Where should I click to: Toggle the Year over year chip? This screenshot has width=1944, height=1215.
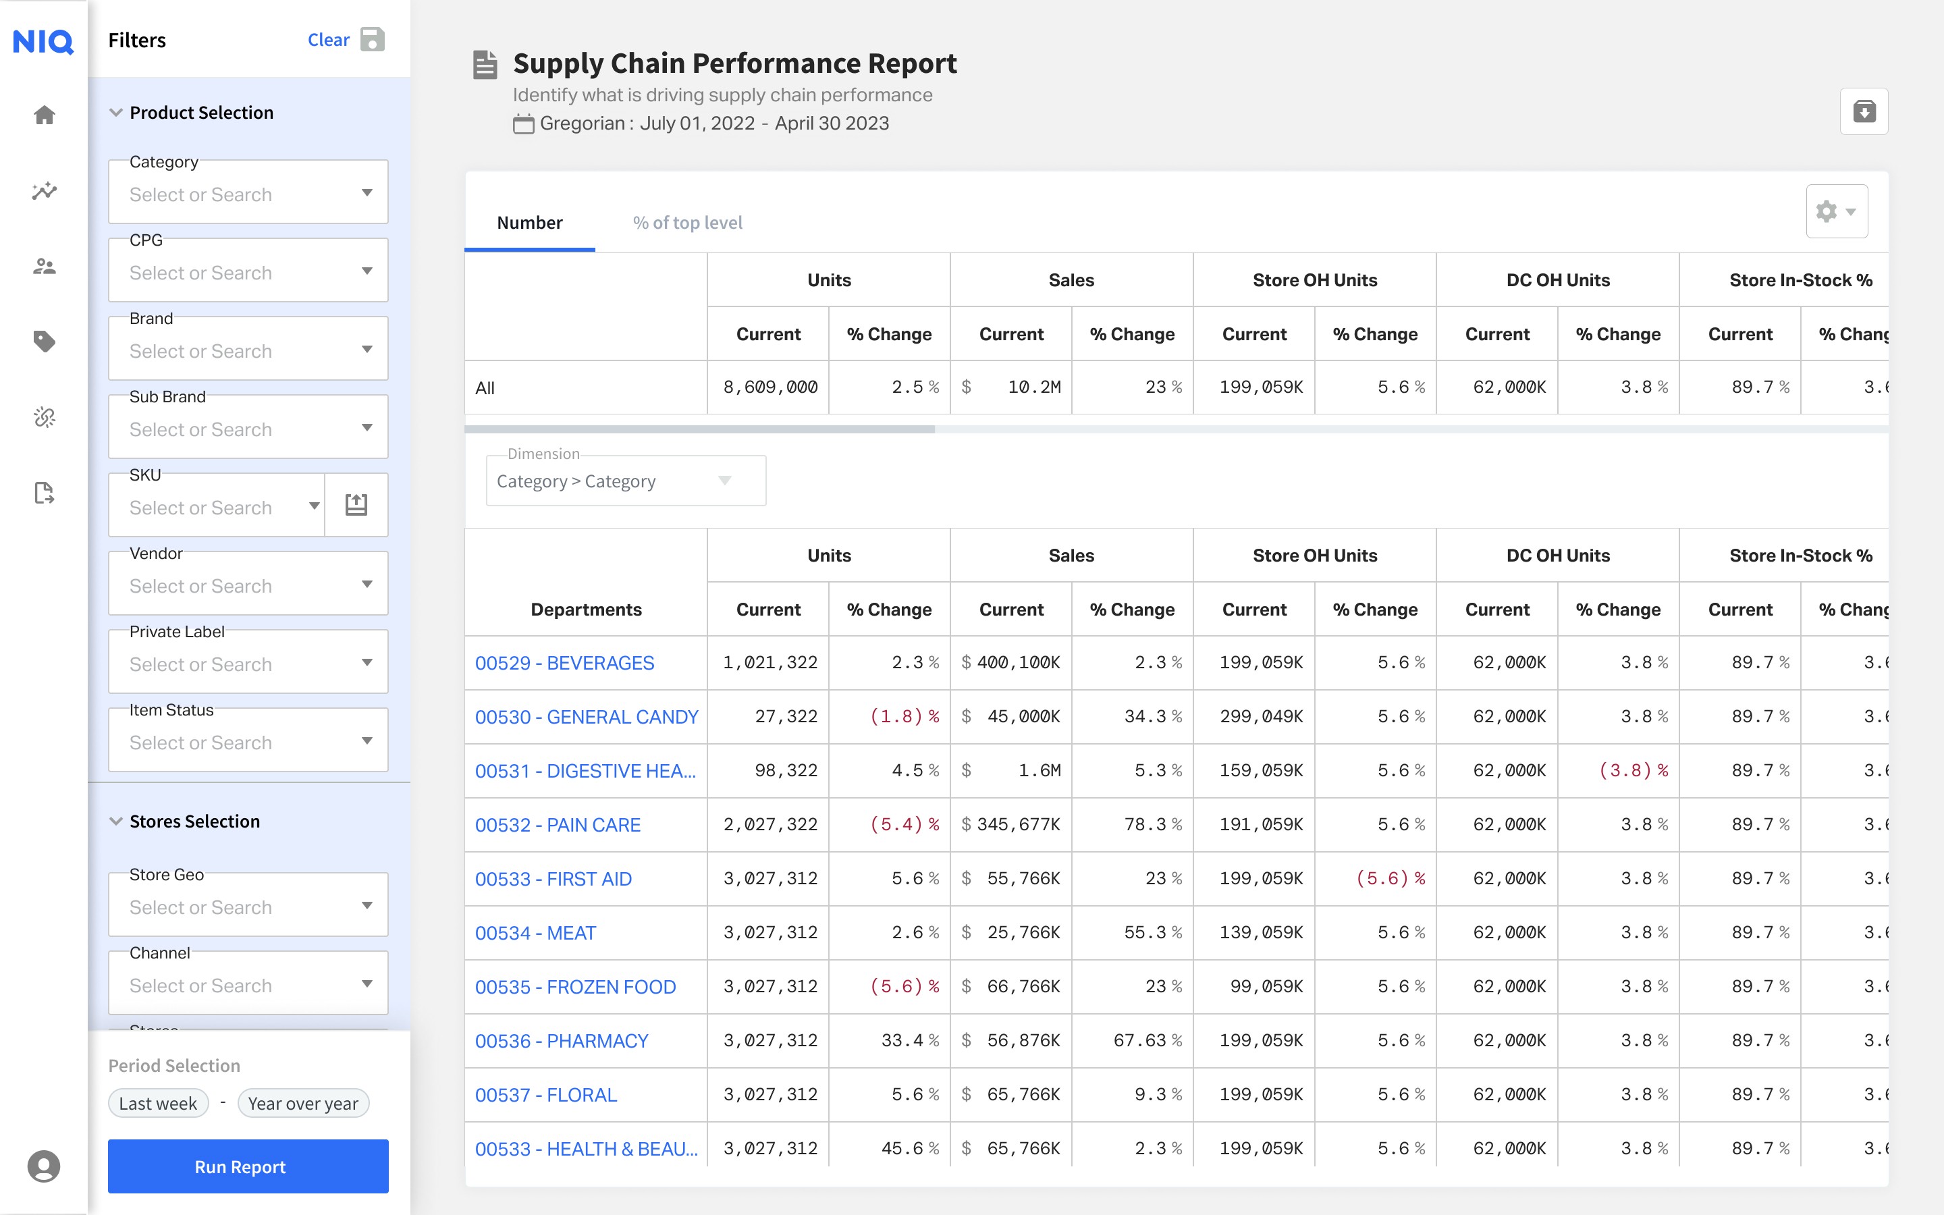click(303, 1104)
